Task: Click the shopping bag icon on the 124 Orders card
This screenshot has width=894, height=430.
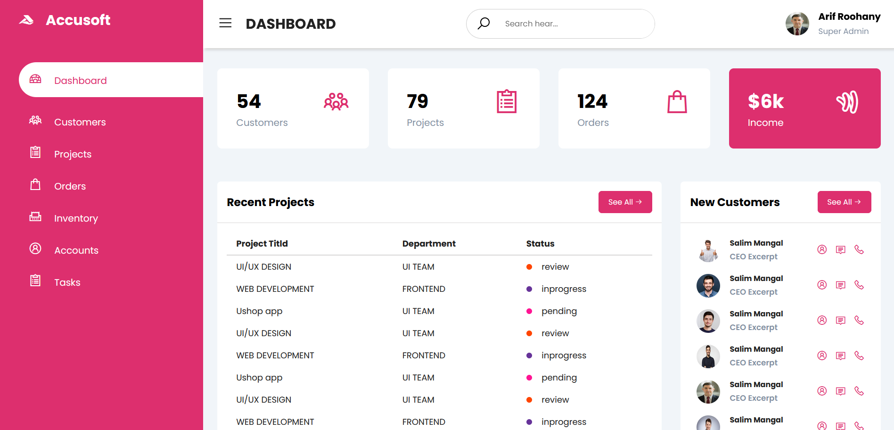Action: [x=677, y=101]
